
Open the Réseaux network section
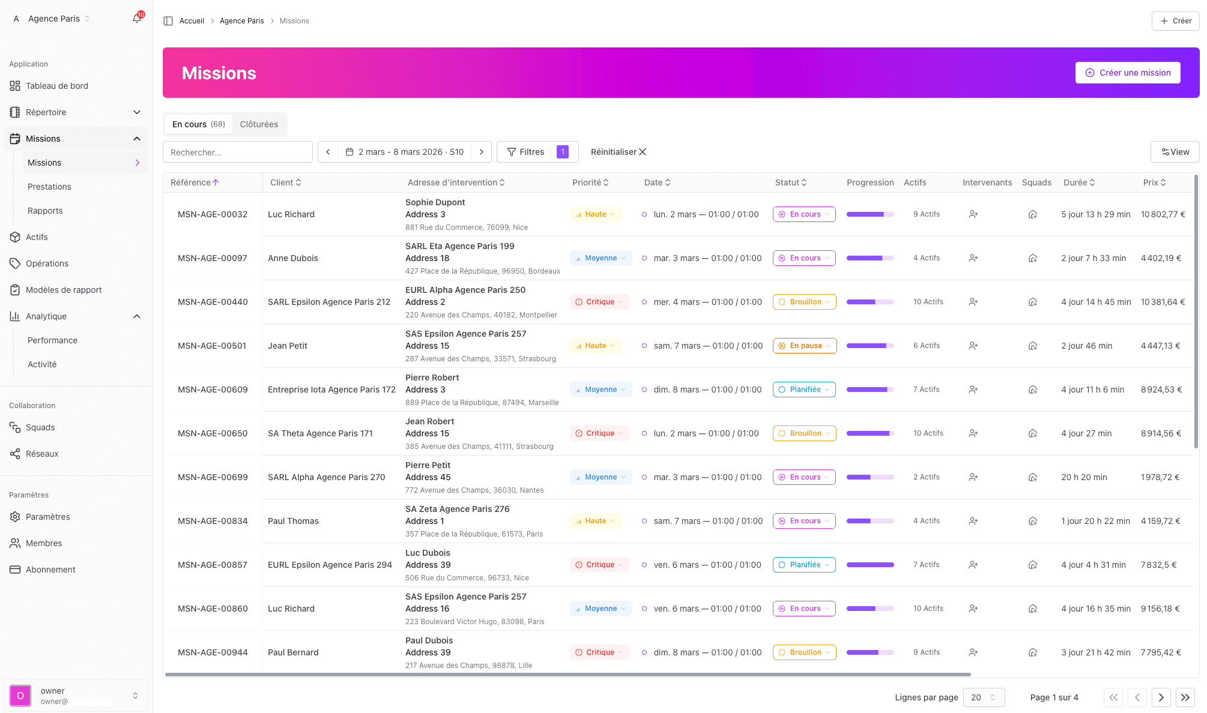pyautogui.click(x=43, y=454)
